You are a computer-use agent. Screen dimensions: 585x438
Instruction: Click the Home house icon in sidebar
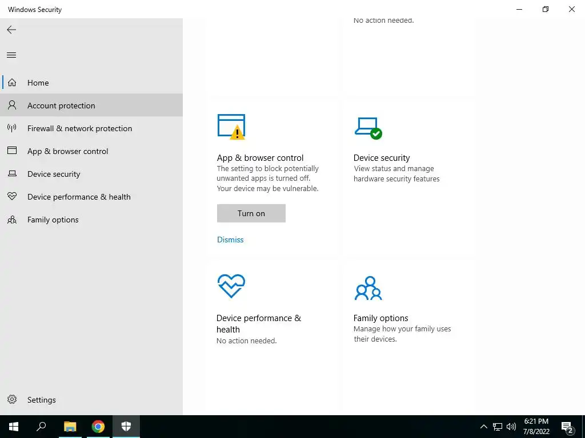coord(12,82)
